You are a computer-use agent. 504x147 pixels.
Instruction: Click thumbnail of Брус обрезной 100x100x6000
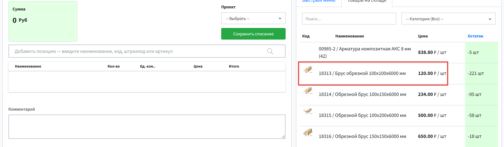pyautogui.click(x=308, y=70)
